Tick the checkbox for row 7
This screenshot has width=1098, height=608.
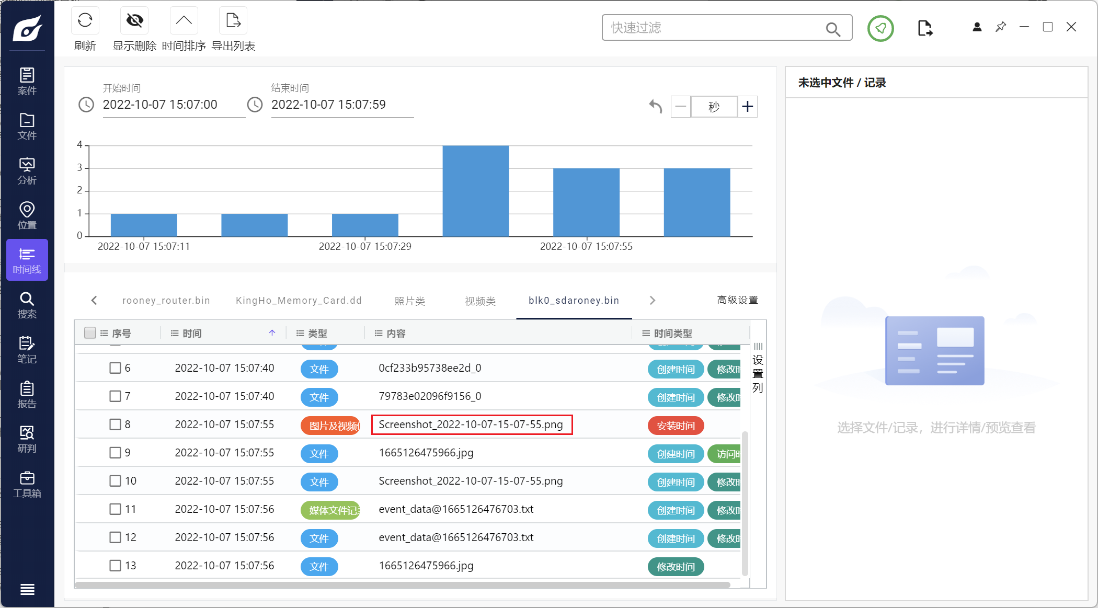[115, 396]
